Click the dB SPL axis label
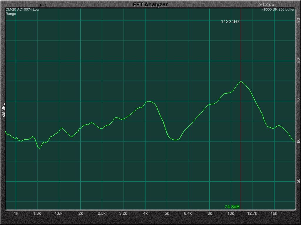The height and width of the screenshot is (225, 301). [3, 110]
